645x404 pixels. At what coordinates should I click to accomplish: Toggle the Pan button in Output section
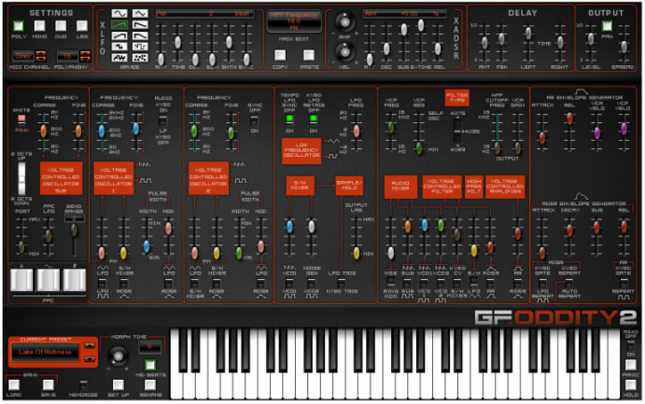pyautogui.click(x=607, y=26)
